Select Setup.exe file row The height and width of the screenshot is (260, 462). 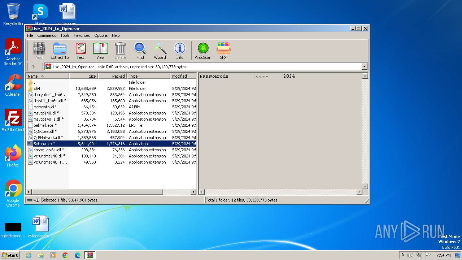pos(112,144)
